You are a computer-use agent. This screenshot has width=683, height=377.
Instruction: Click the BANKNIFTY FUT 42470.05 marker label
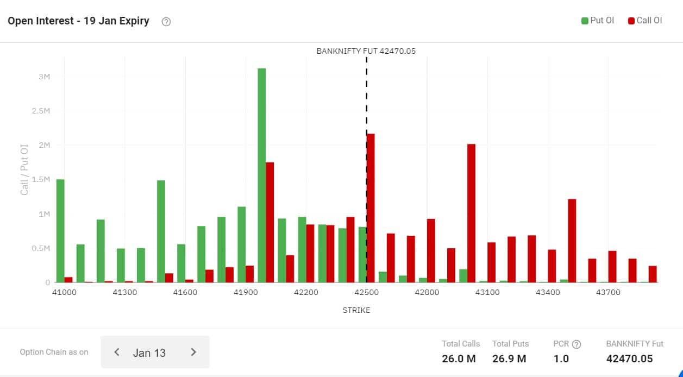coord(366,51)
